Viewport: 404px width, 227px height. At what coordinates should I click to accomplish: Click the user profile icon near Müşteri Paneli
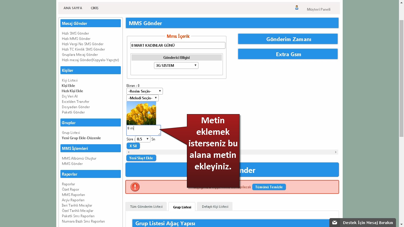point(296,8)
